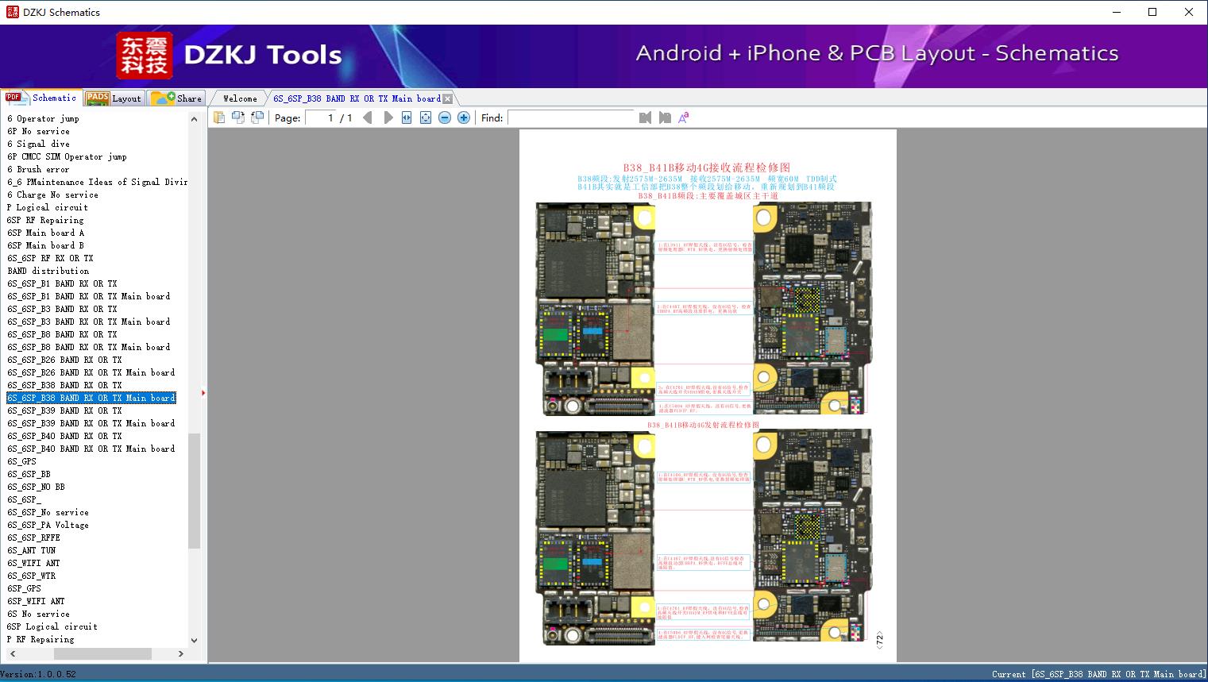
Task: Zoom in on the schematic
Action: 464,118
